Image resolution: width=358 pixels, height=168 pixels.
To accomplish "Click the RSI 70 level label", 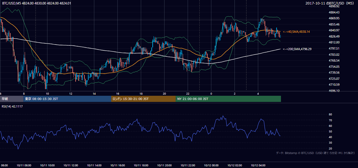I will pos(330,120).
